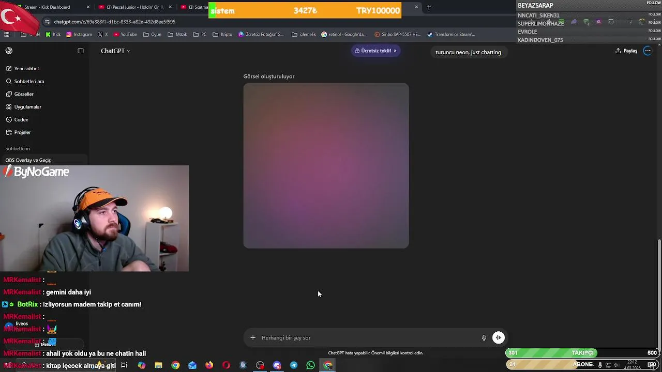Open the retinol Google bookmark
The width and height of the screenshot is (662, 372).
coord(344,35)
